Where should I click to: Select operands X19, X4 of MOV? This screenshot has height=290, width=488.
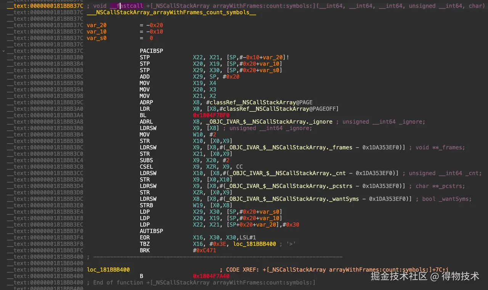point(204,83)
